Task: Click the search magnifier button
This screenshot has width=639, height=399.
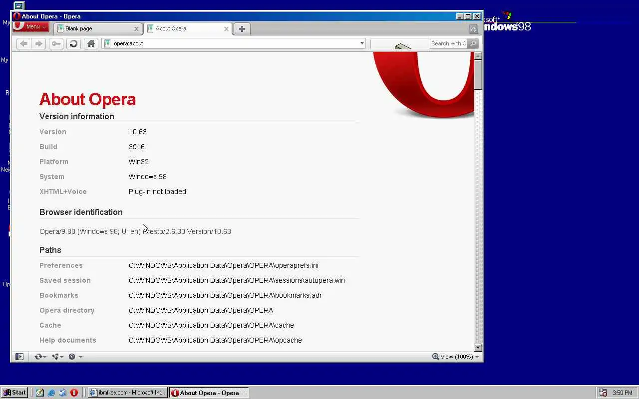Action: [x=473, y=43]
